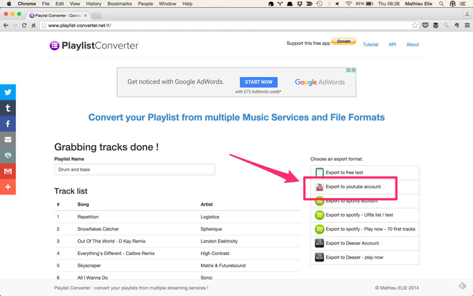
Task: Click the artist High Contrast
Action: pyautogui.click(x=215, y=254)
